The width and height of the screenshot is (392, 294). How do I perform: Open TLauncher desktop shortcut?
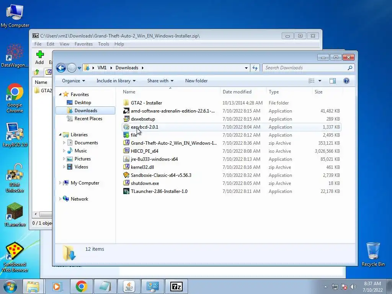pos(15,214)
